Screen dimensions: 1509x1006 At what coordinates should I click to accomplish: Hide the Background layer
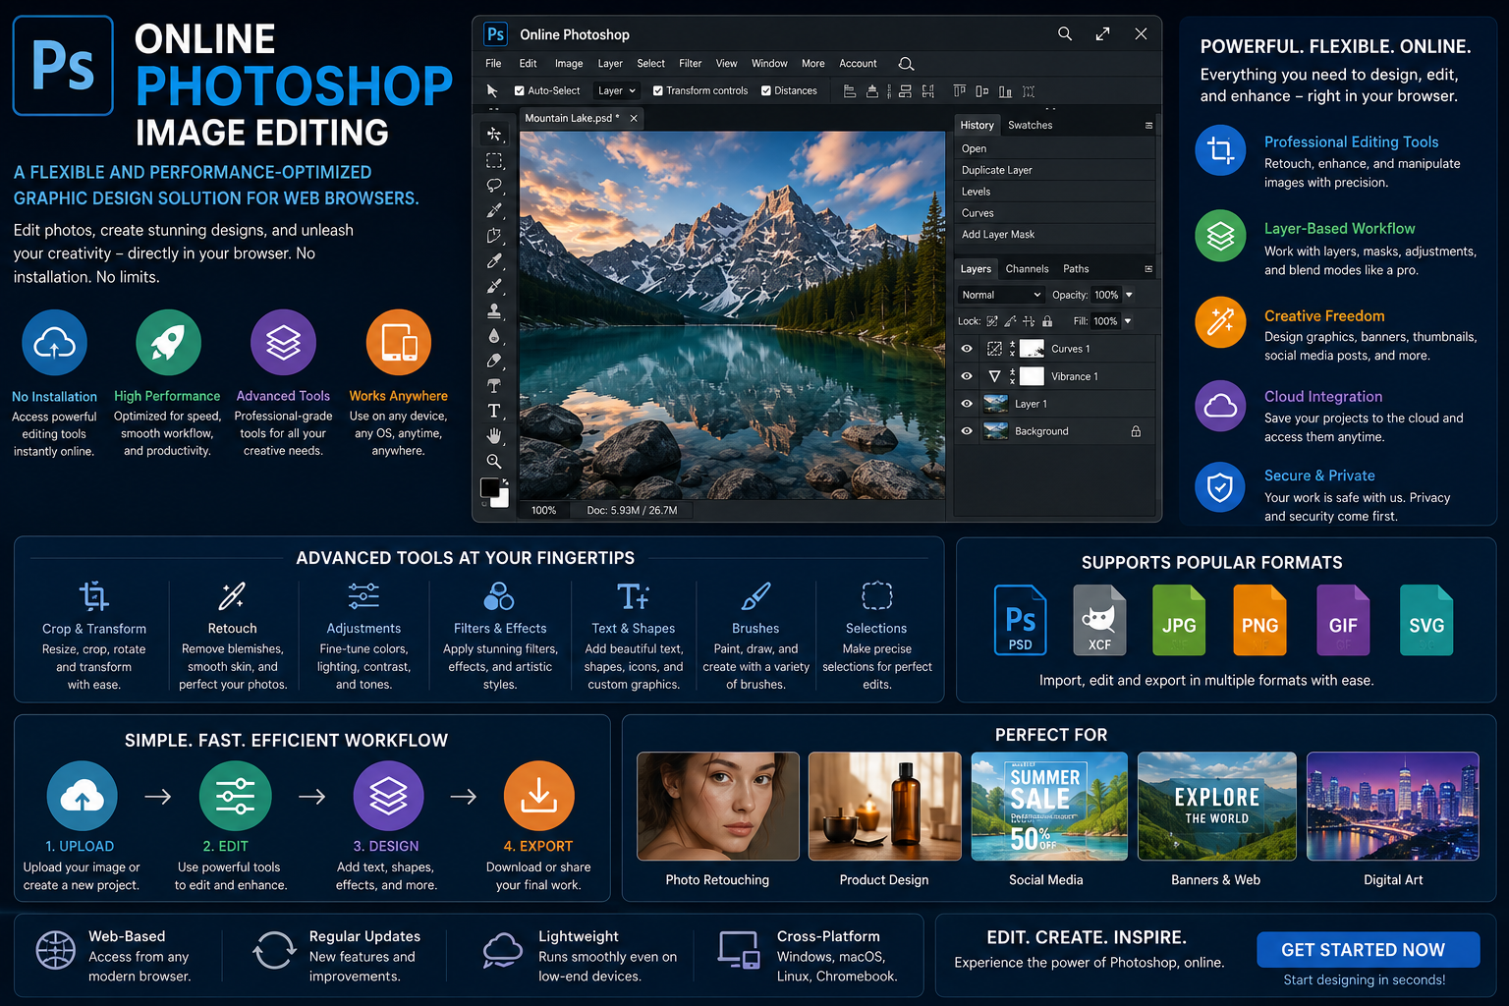pyautogui.click(x=967, y=431)
